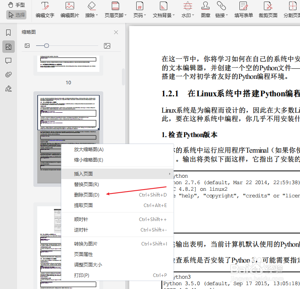The image size is (300, 289).
Task: Toggle the thumbnail panel sidebar icon
Action: click(x=9, y=47)
